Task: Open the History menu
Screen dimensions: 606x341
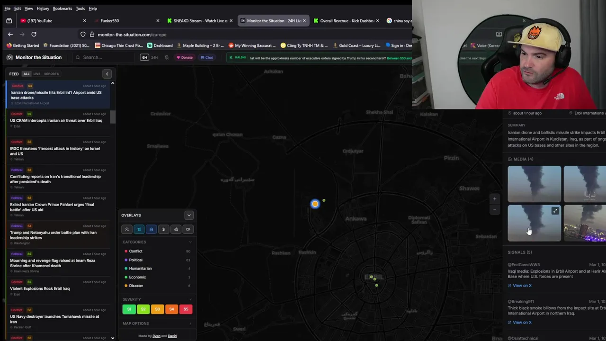Action: coord(43,9)
